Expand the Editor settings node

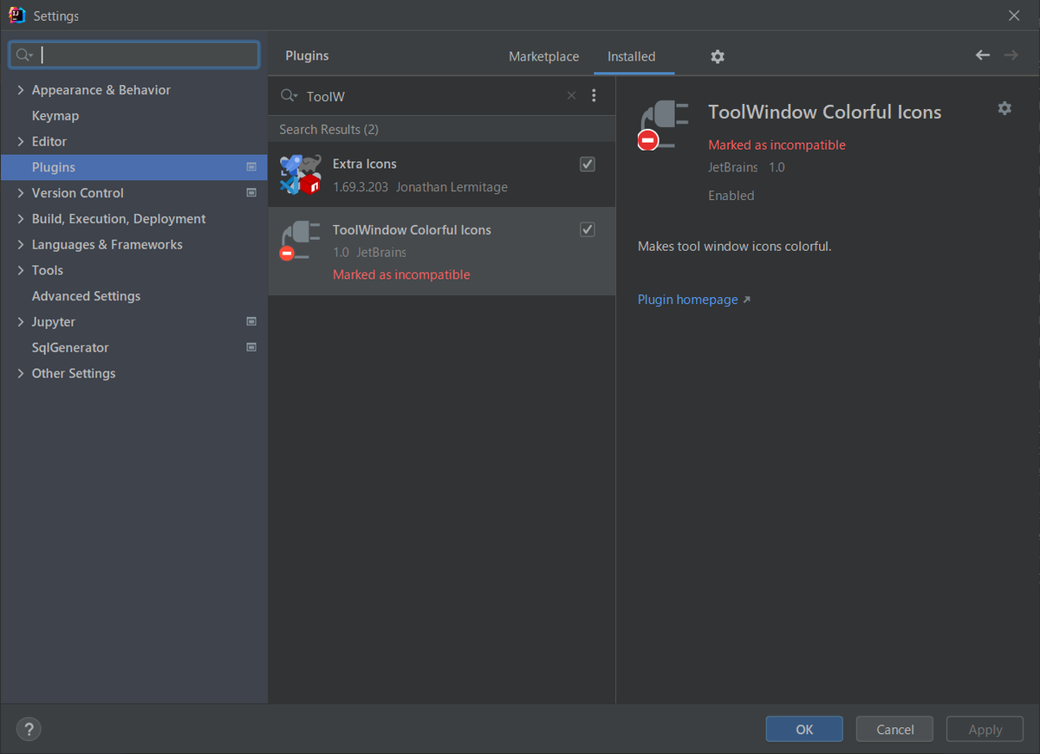(21, 141)
